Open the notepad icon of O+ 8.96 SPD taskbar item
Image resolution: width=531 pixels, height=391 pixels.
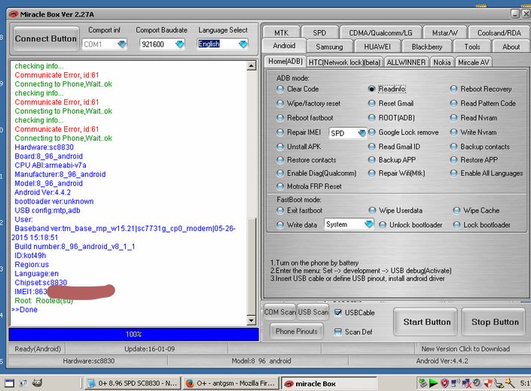point(91,383)
